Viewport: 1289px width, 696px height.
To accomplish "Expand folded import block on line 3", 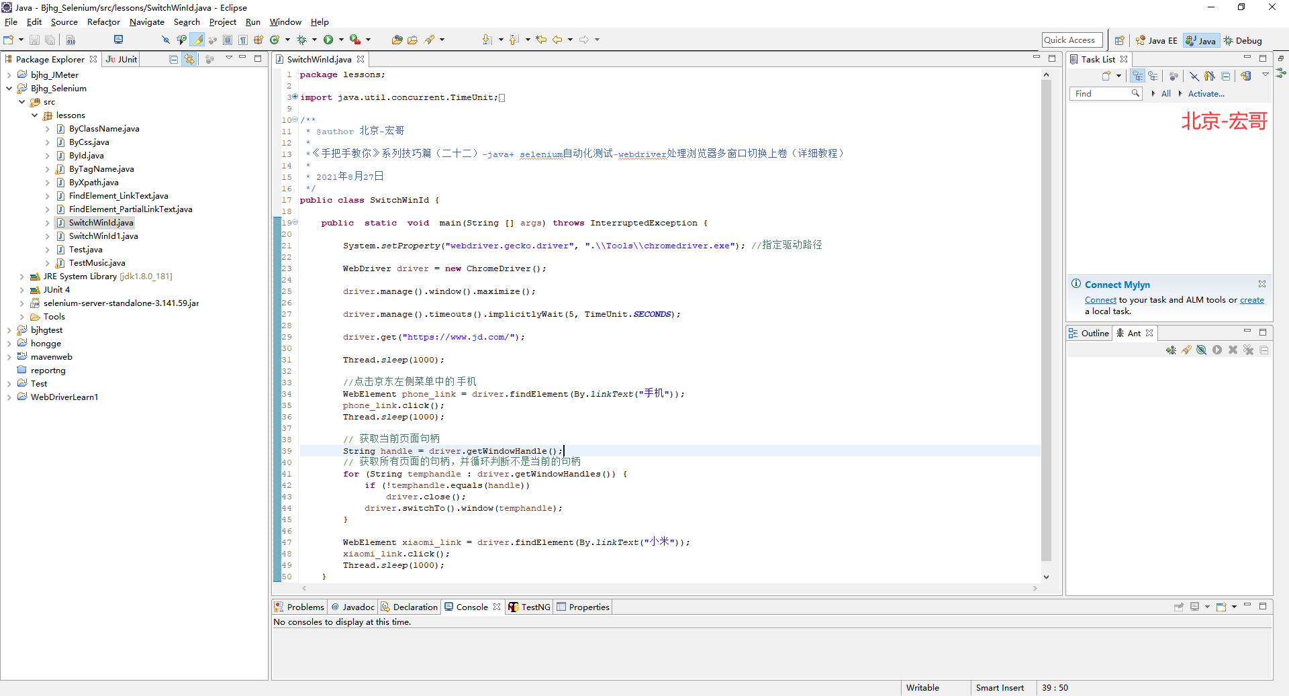I will point(295,97).
